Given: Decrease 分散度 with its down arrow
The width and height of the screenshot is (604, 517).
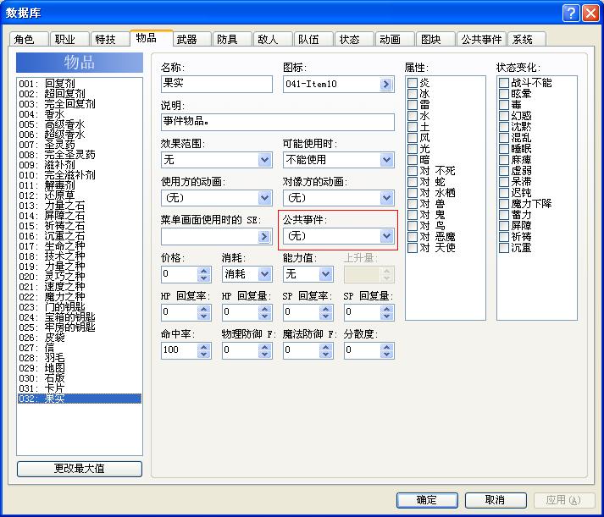Looking at the screenshot, I should tap(386, 354).
